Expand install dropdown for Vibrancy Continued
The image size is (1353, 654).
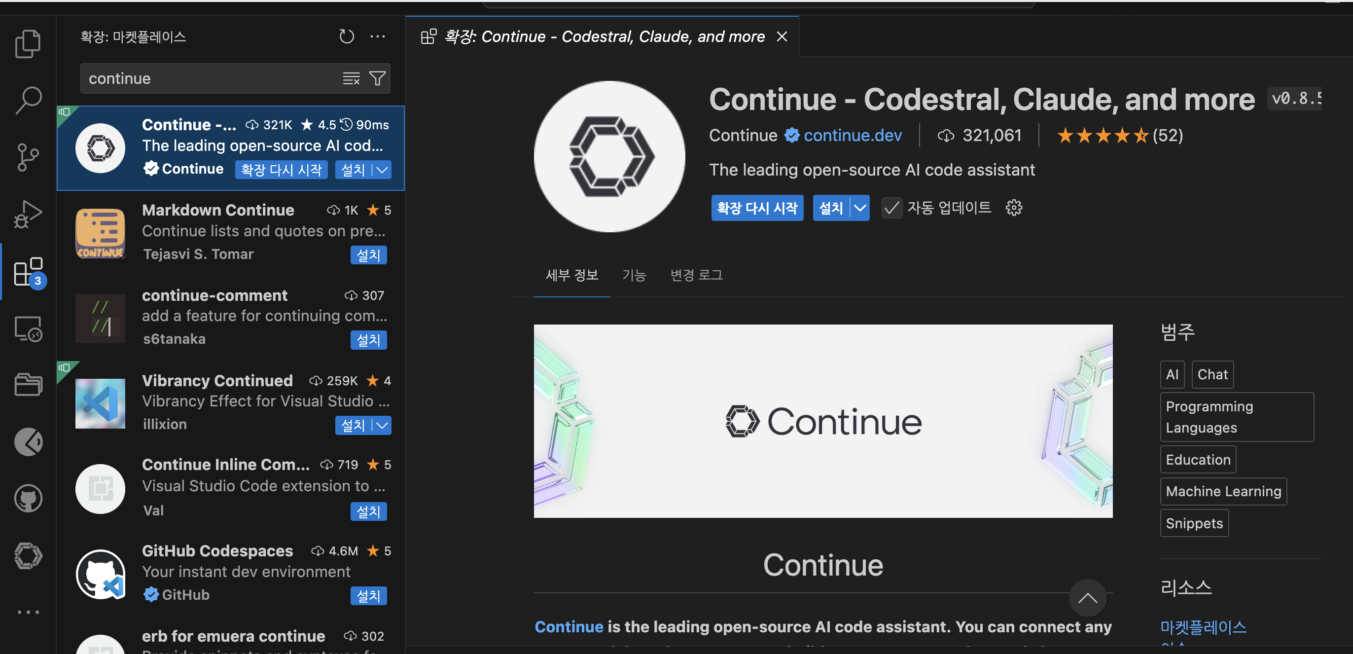382,425
